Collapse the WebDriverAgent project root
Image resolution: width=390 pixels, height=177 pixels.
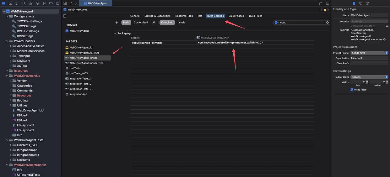4,11
